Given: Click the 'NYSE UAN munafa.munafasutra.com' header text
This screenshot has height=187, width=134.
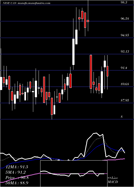Looking at the screenshot, I should click(x=26, y=3).
